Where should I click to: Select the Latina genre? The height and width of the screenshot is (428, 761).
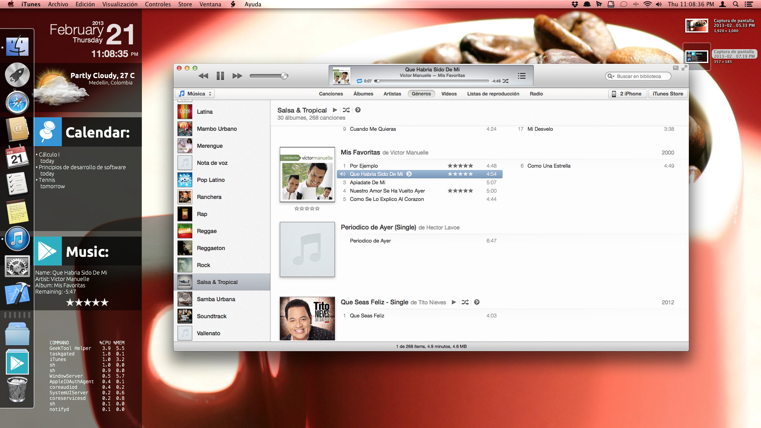[222, 112]
